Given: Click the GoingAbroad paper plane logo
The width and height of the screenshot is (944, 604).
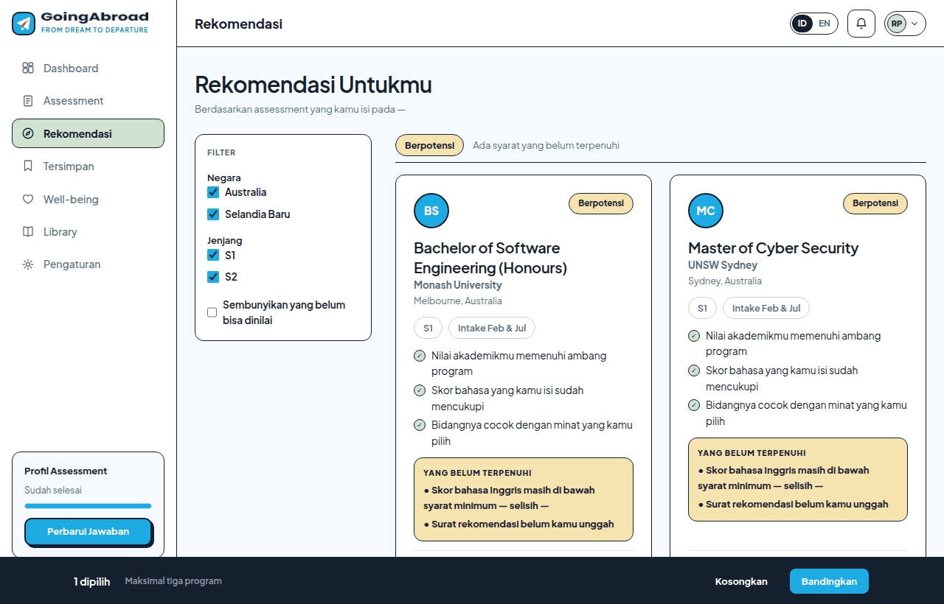Looking at the screenshot, I should [x=24, y=24].
